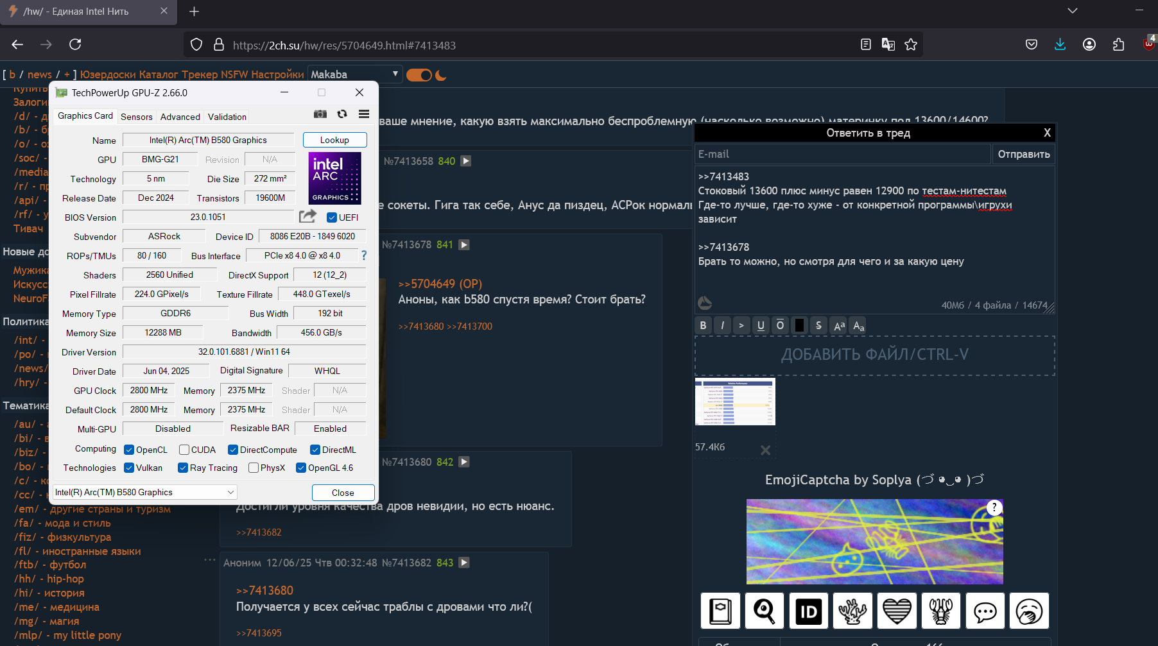Toggle the OpenGL 4.6 checkbox
The height and width of the screenshot is (646, 1158).
click(x=301, y=468)
